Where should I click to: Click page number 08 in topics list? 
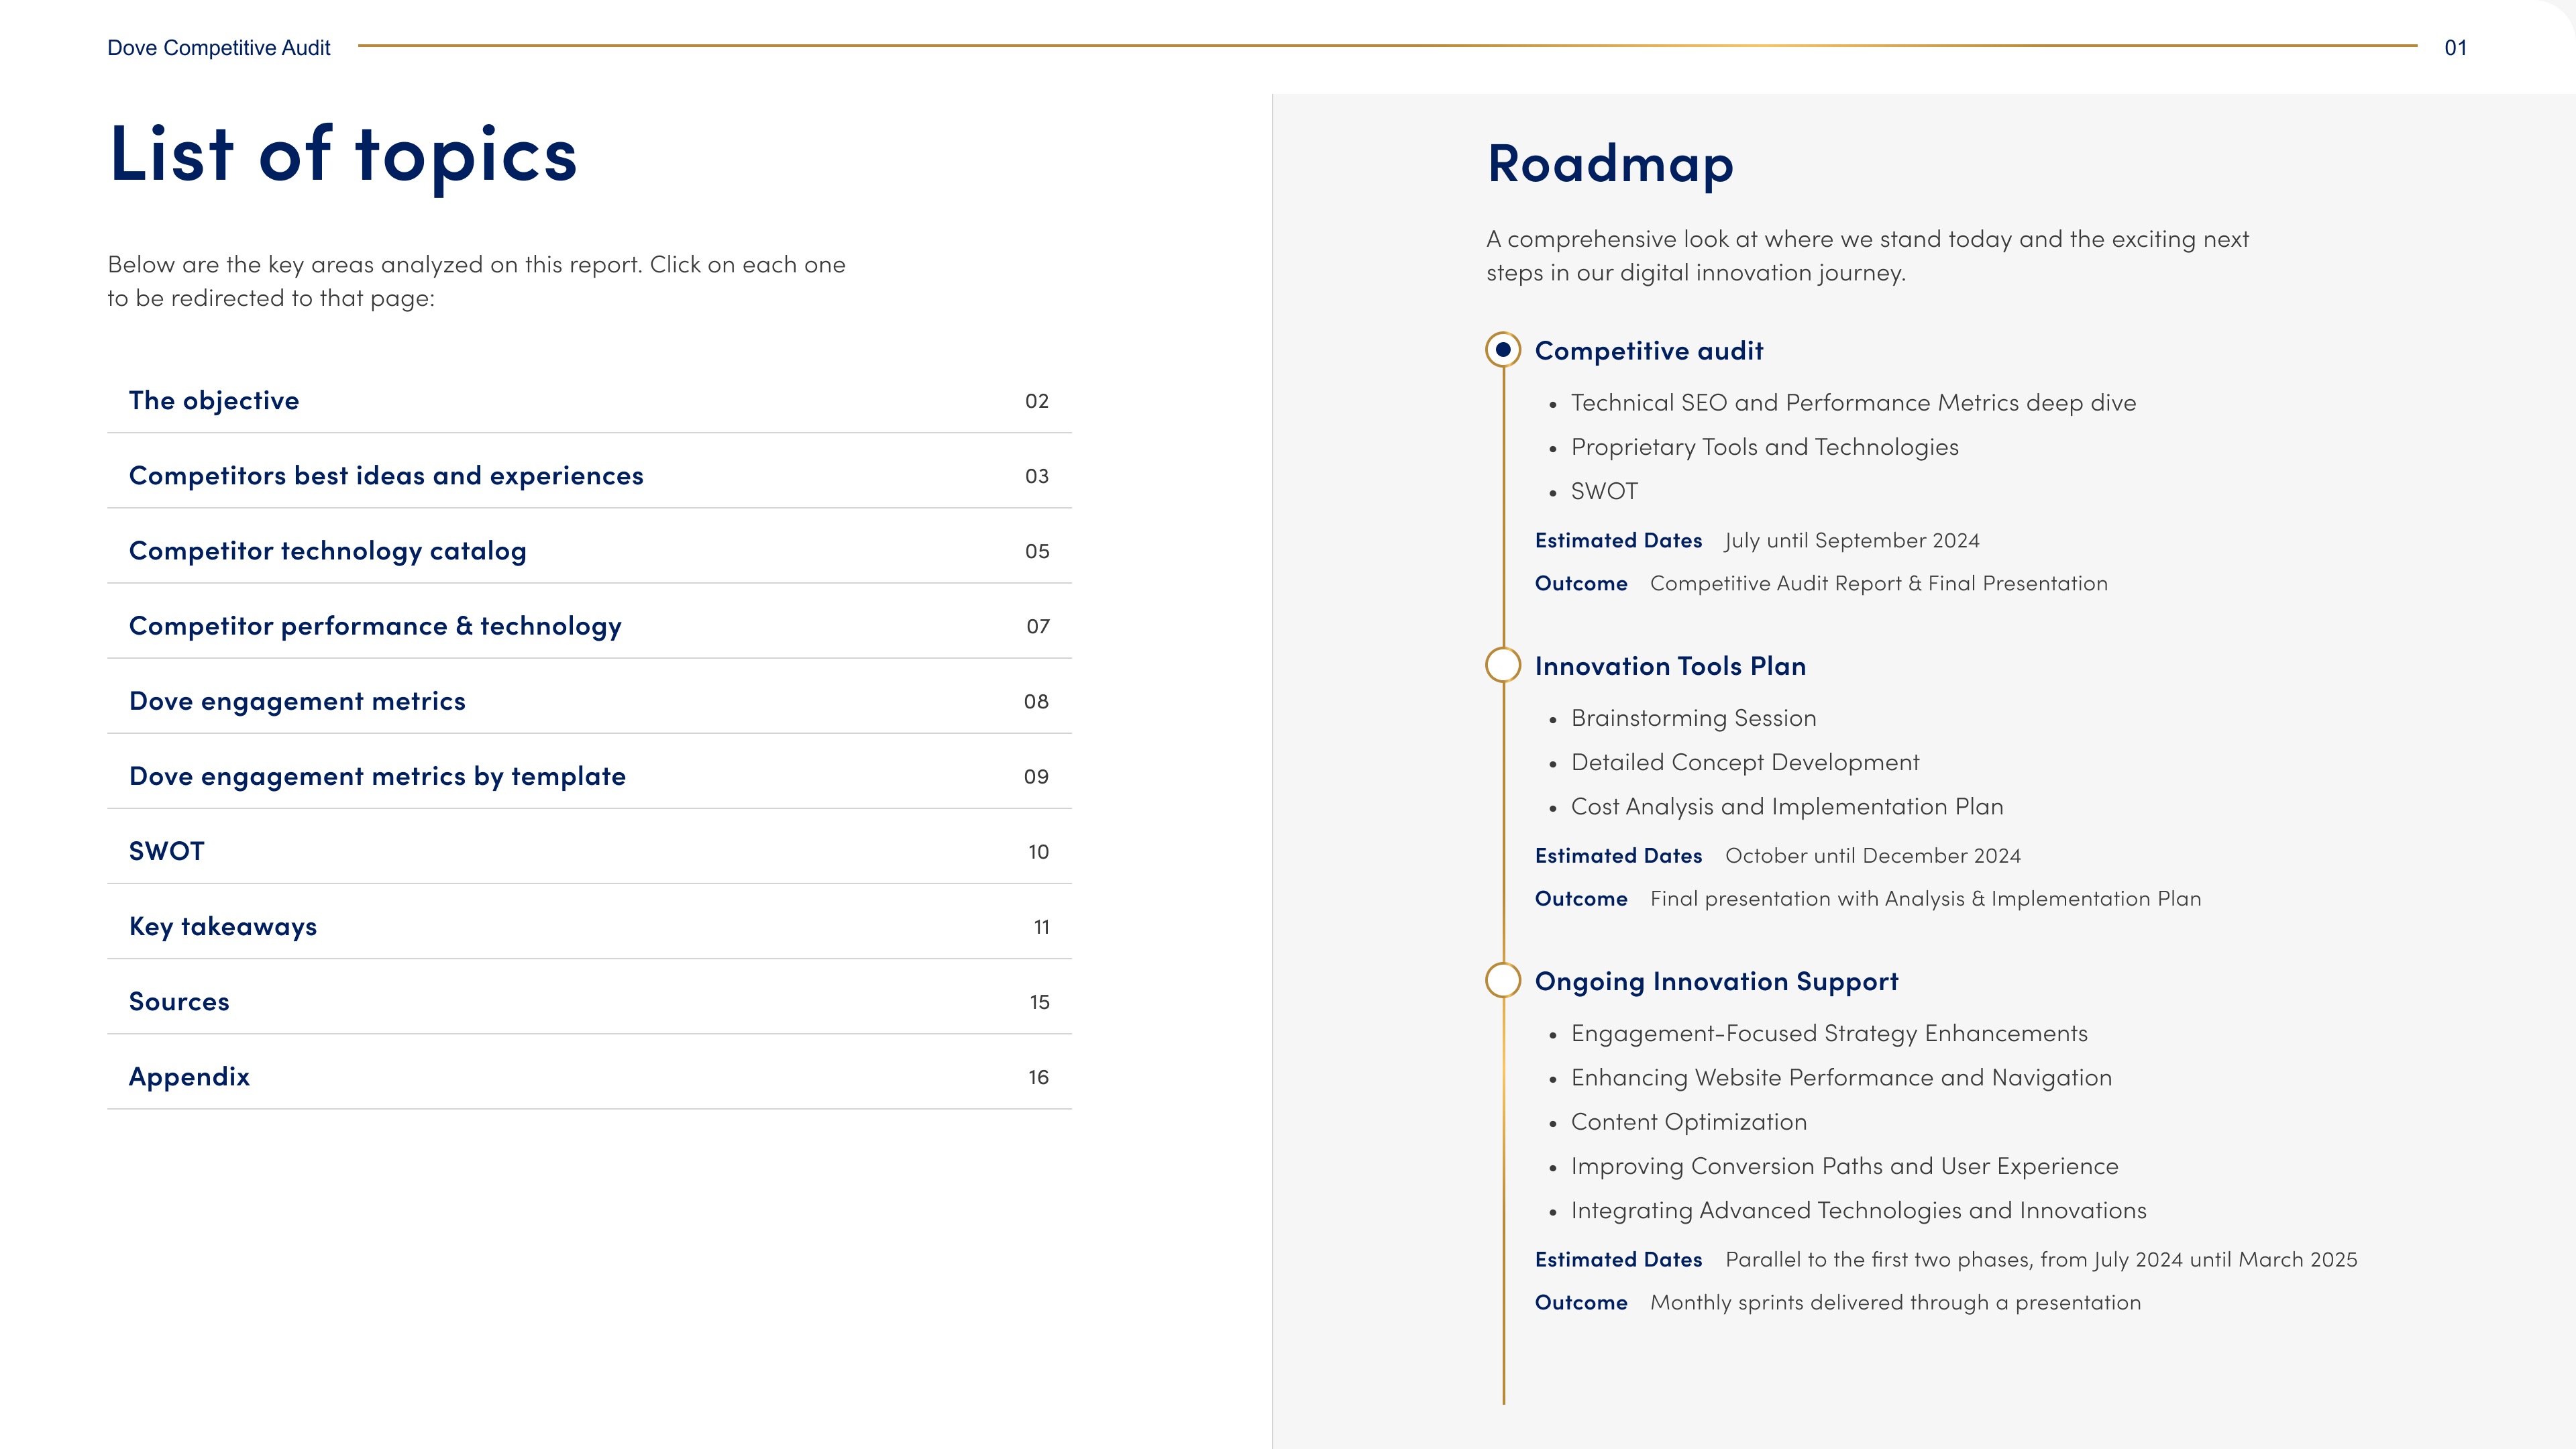(1036, 701)
